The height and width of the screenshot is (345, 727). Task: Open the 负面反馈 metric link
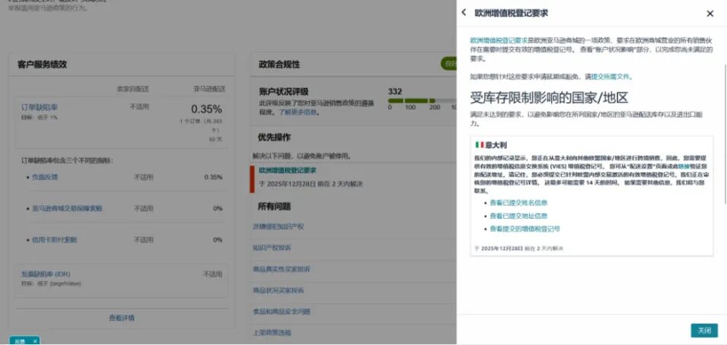[45, 177]
